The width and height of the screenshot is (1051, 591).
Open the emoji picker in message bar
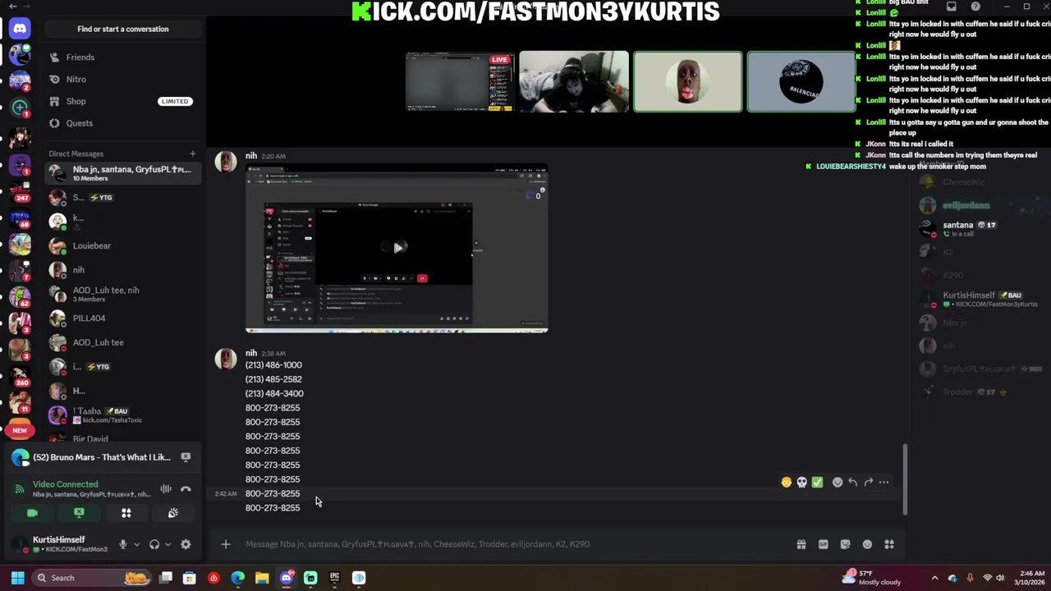867,544
